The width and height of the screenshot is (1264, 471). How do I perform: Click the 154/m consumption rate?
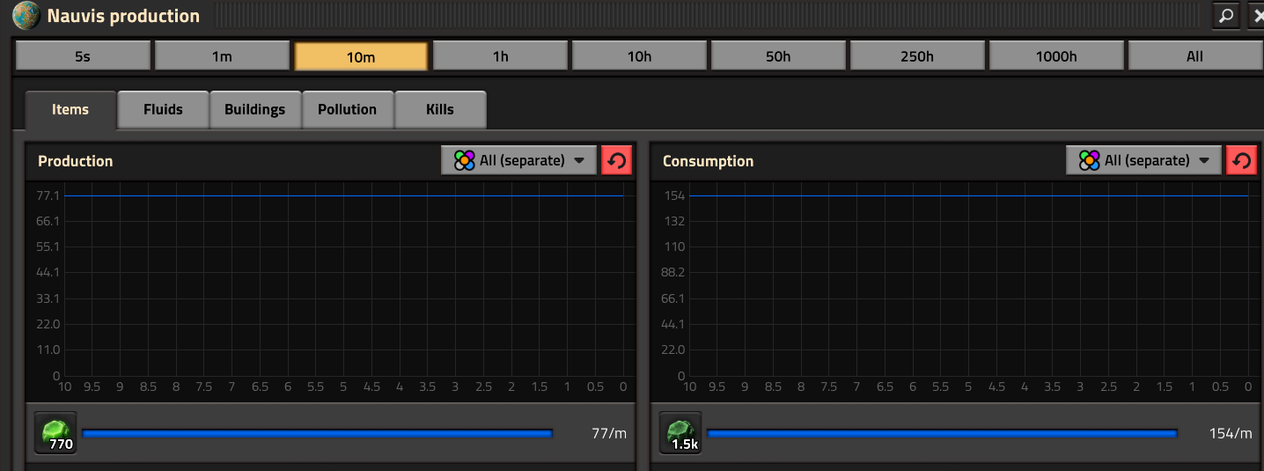tap(1231, 433)
